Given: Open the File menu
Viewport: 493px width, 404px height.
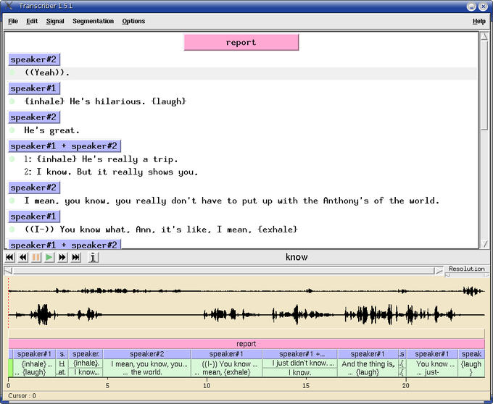Looking at the screenshot, I should pyautogui.click(x=13, y=21).
